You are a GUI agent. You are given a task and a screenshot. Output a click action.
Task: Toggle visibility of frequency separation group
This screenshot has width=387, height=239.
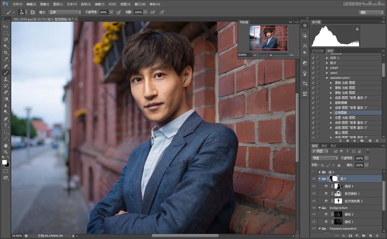tap(314, 229)
